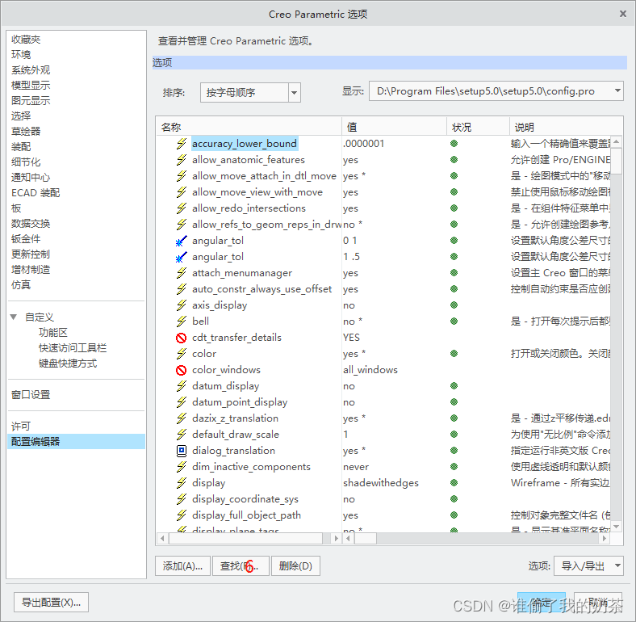Click lightning icon beside axis_display
The image size is (636, 622).
(x=182, y=305)
